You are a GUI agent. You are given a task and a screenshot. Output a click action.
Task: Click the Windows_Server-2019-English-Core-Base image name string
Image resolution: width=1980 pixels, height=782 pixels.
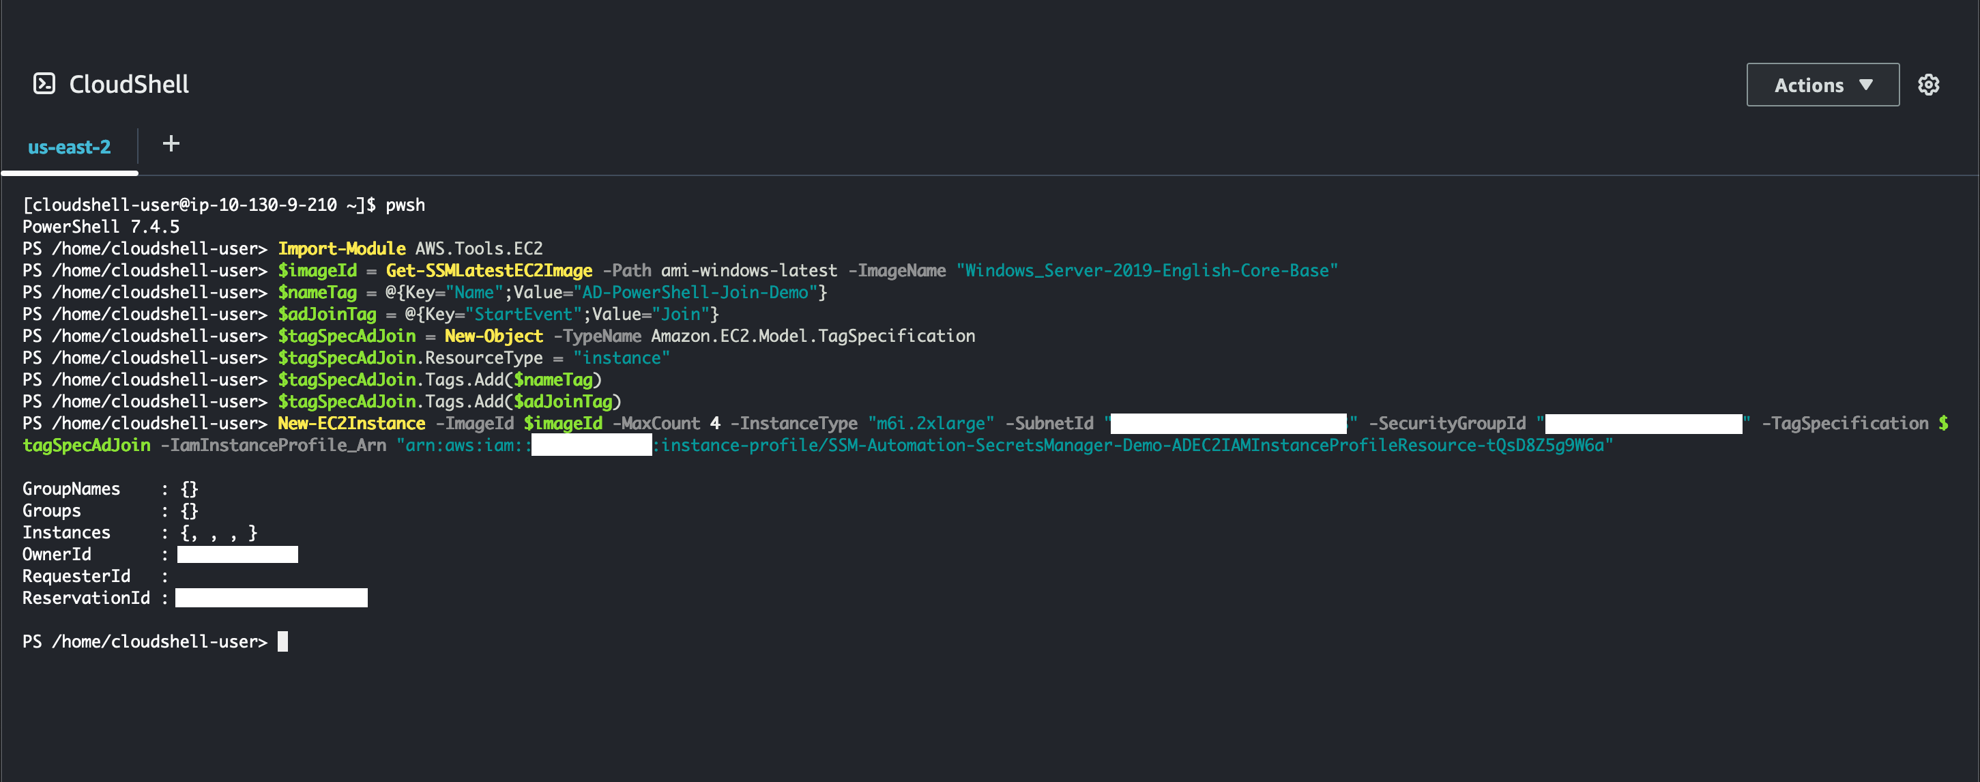coord(1146,271)
